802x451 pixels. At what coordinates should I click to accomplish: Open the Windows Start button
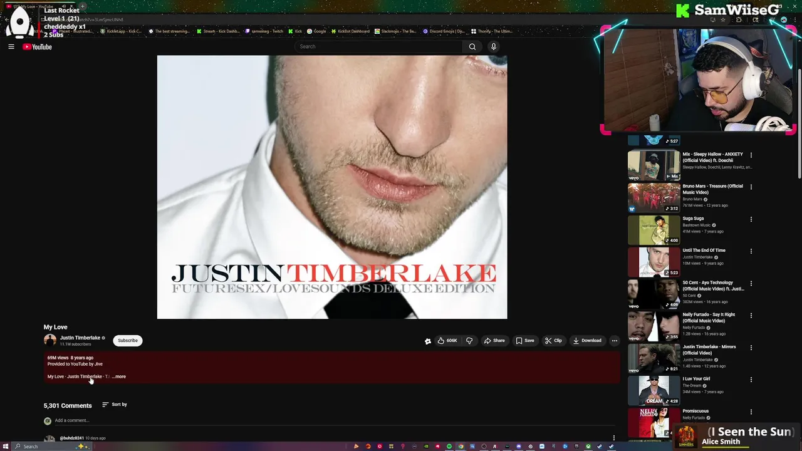click(x=6, y=446)
